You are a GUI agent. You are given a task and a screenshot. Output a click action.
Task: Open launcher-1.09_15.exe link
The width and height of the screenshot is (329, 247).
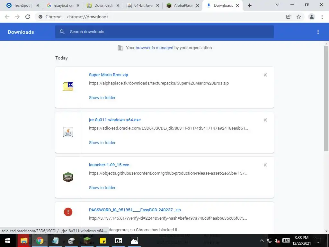(x=109, y=165)
